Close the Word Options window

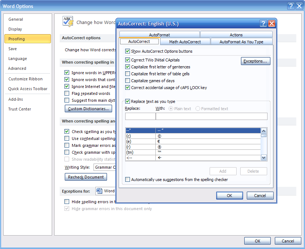coord(299,6)
